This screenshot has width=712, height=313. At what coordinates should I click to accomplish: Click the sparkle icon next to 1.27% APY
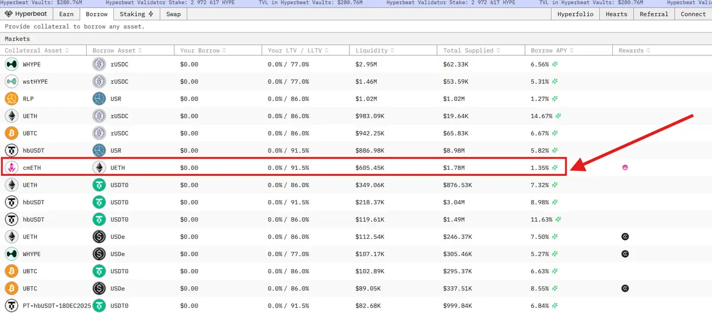(x=555, y=99)
